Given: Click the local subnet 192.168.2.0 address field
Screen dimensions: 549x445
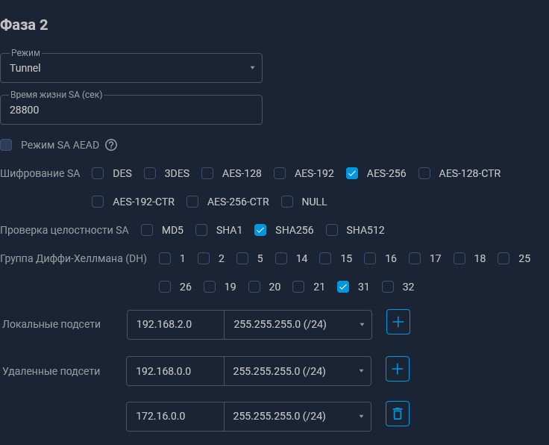Looking at the screenshot, I should [x=175, y=325].
